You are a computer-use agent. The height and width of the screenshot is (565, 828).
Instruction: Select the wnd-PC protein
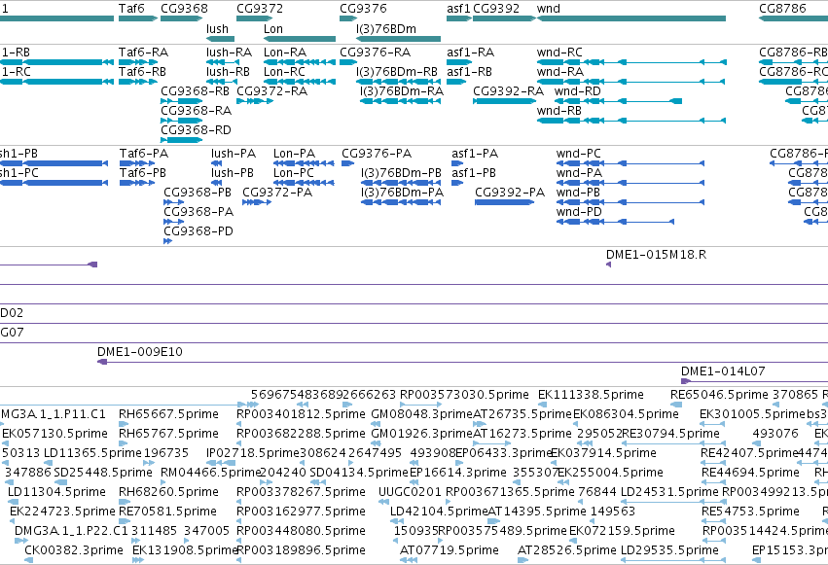tap(630, 163)
